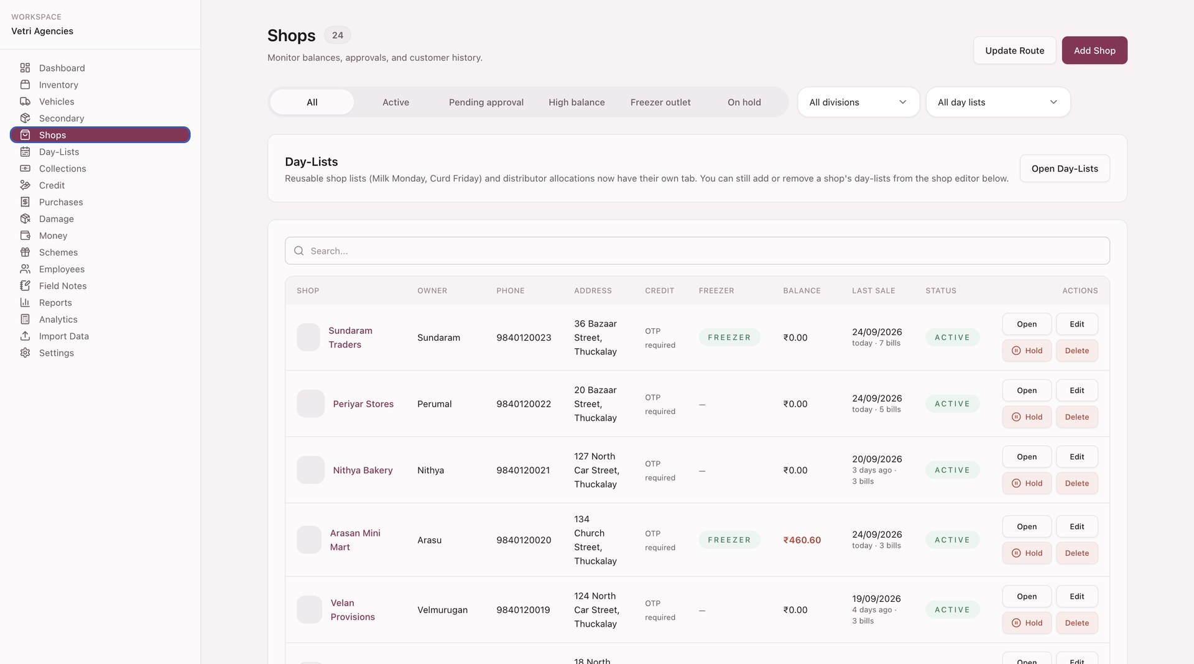Viewport: 1194px width, 664px height.
Task: Edit the Arasan Mini Mart shop
Action: pyautogui.click(x=1077, y=527)
